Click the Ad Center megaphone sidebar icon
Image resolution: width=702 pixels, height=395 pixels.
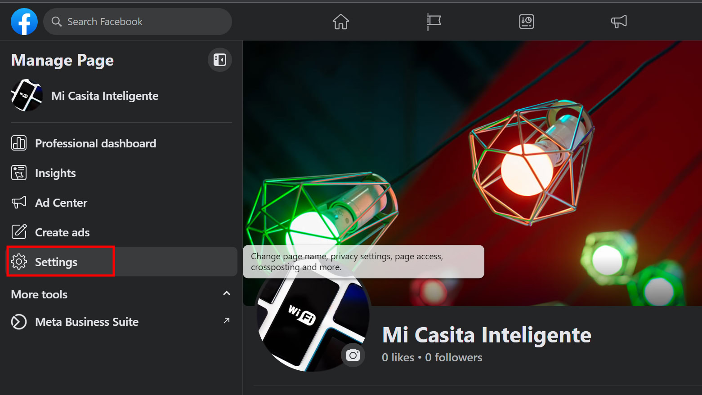click(19, 203)
